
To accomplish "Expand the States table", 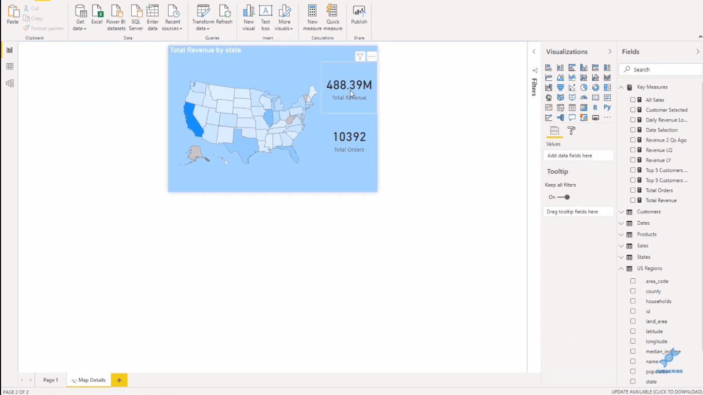I will click(x=621, y=257).
